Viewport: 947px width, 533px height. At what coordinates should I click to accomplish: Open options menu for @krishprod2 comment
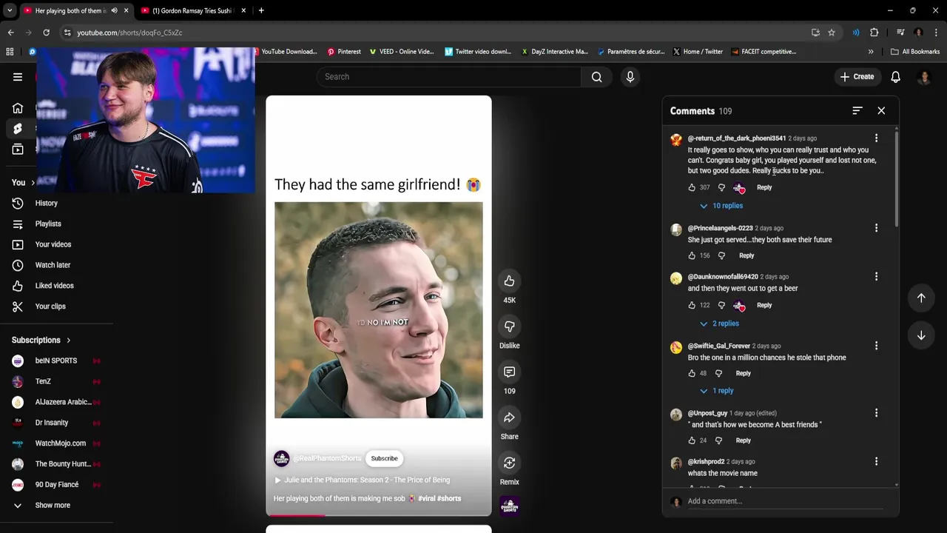coord(876,461)
